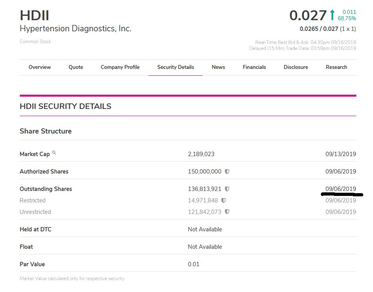Go to the Company Profile tab
The image size is (373, 292).
pyautogui.click(x=120, y=67)
